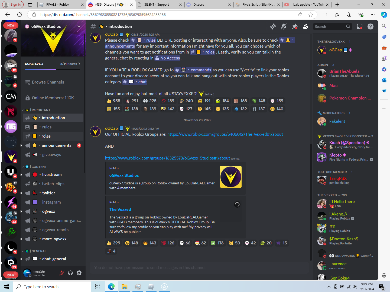Show pinned messages
This screenshot has height=292, width=390.
(295, 26)
